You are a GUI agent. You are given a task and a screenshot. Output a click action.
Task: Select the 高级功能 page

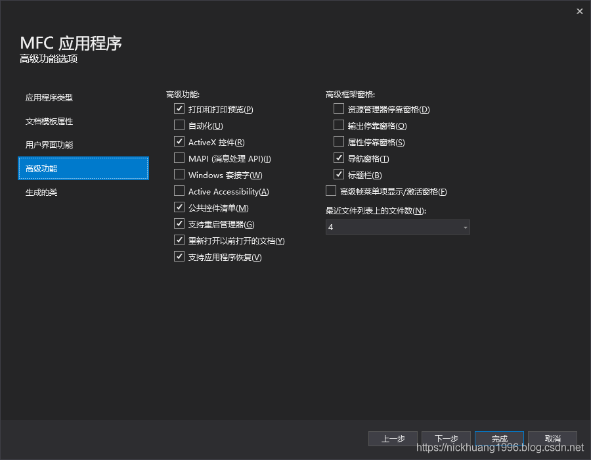coord(83,168)
